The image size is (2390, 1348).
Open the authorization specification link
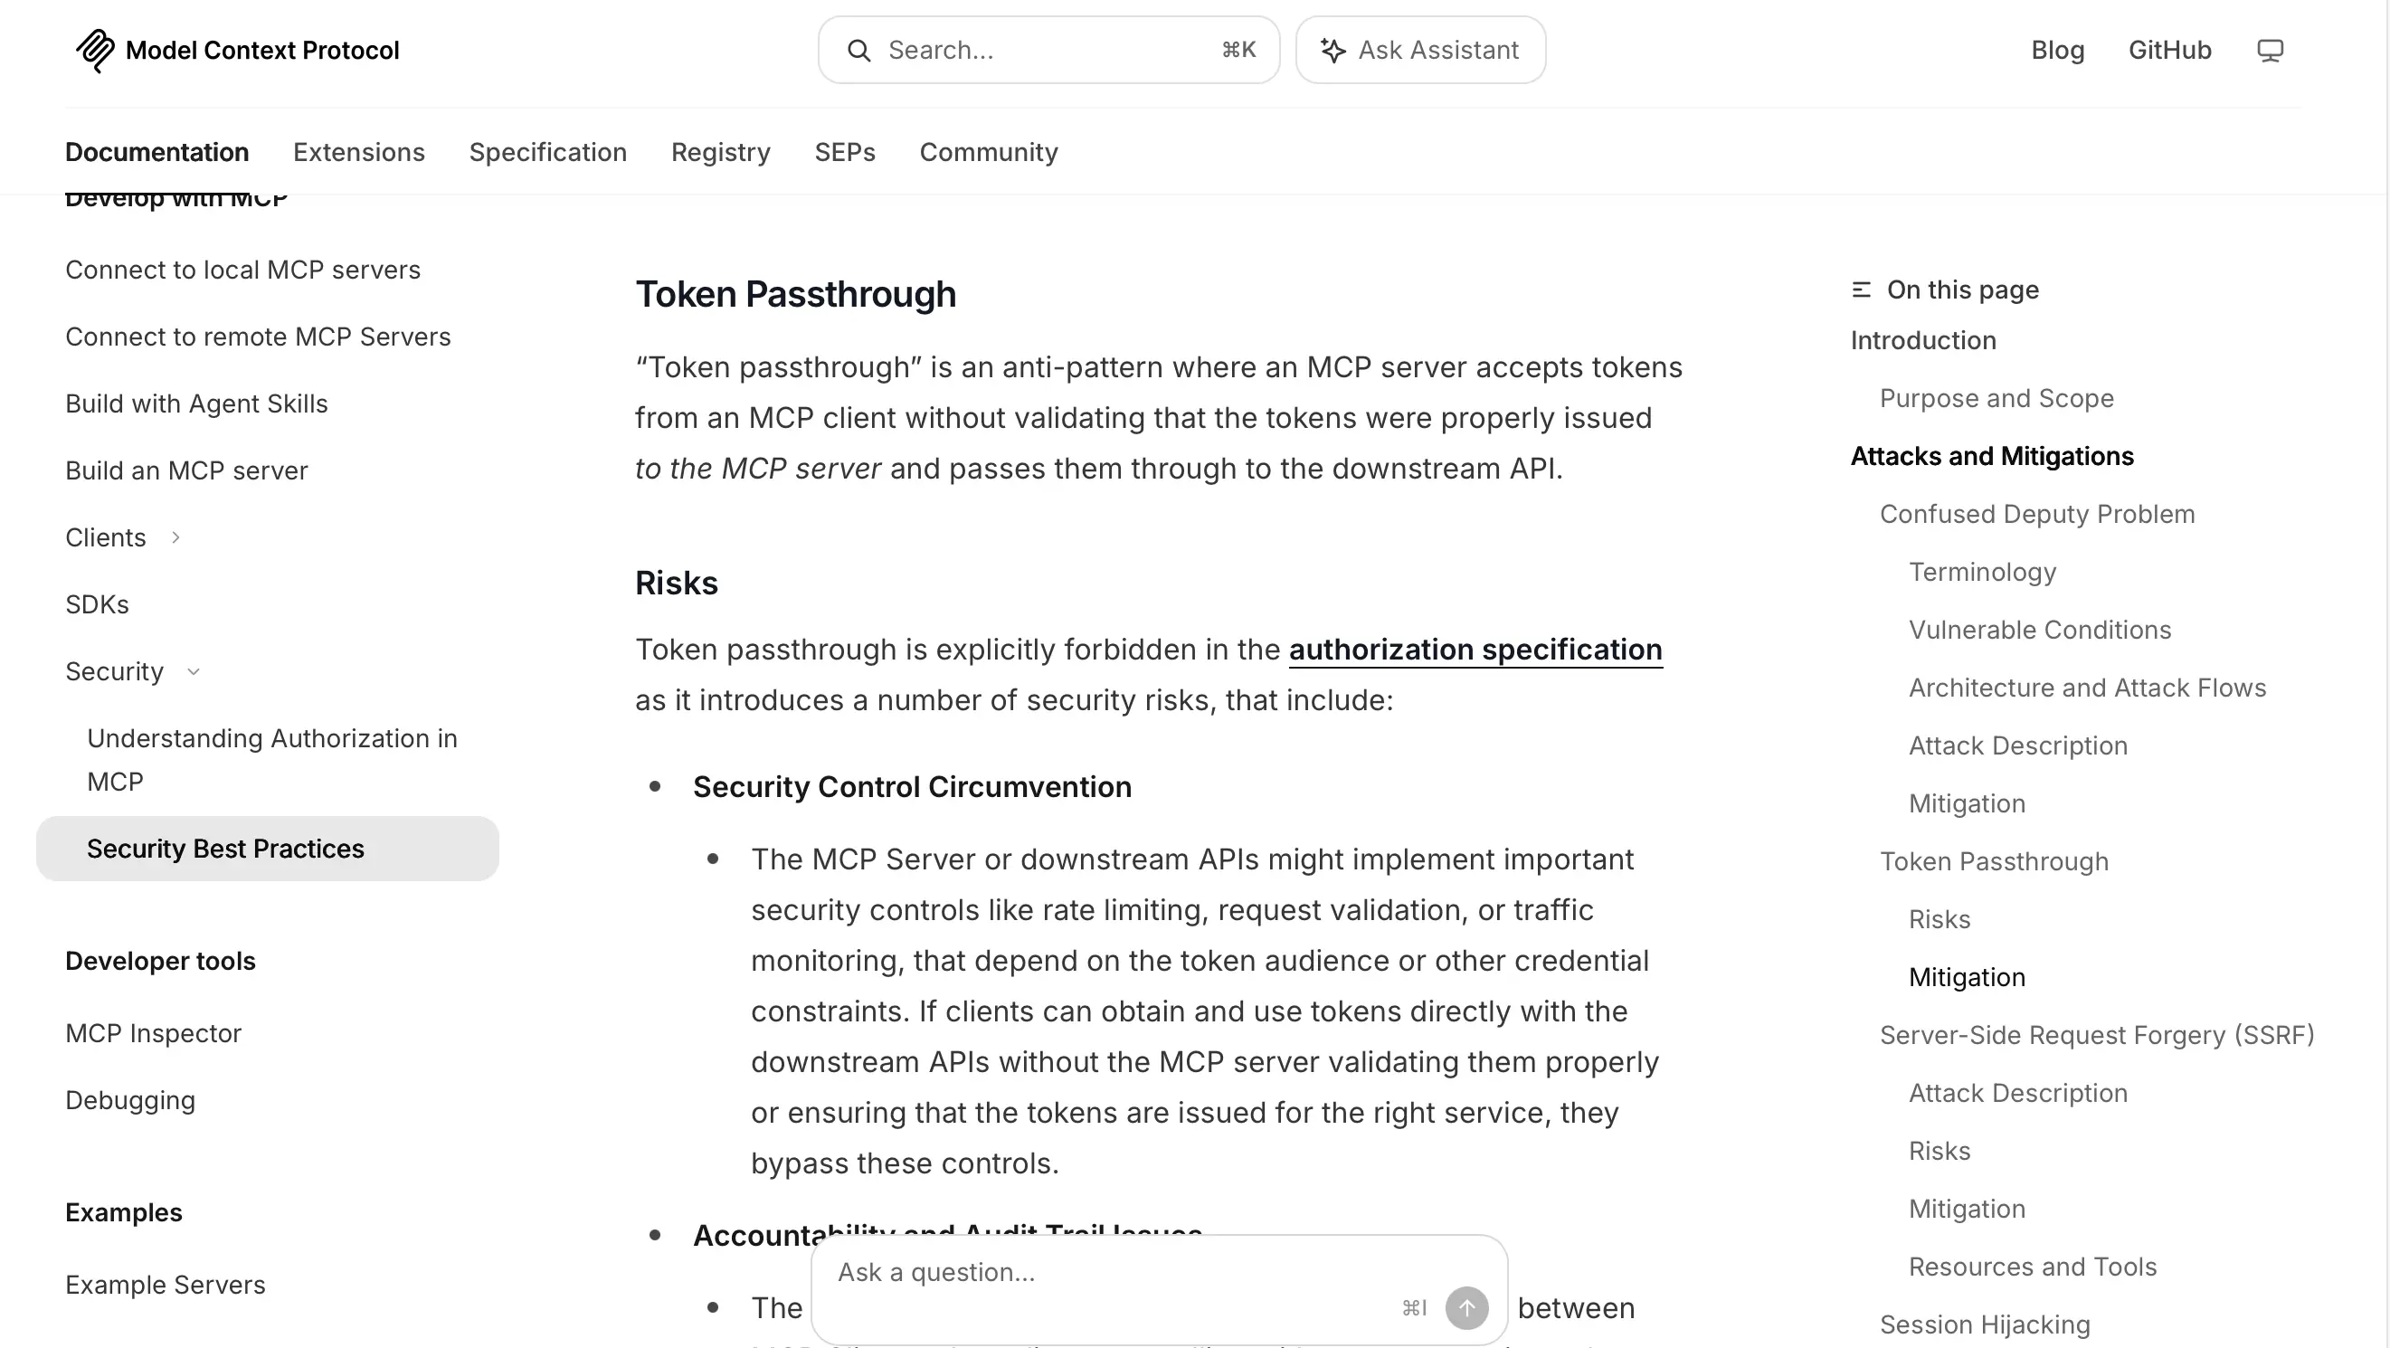tap(1475, 650)
